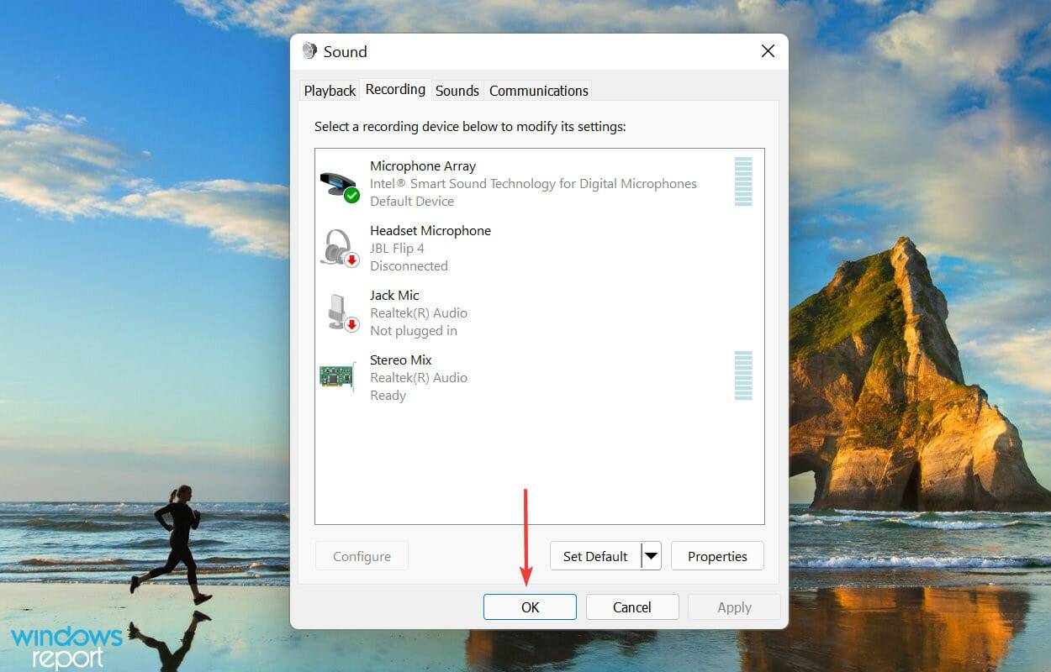The height and width of the screenshot is (672, 1051).
Task: Open Properties for the selected device
Action: pyautogui.click(x=717, y=556)
